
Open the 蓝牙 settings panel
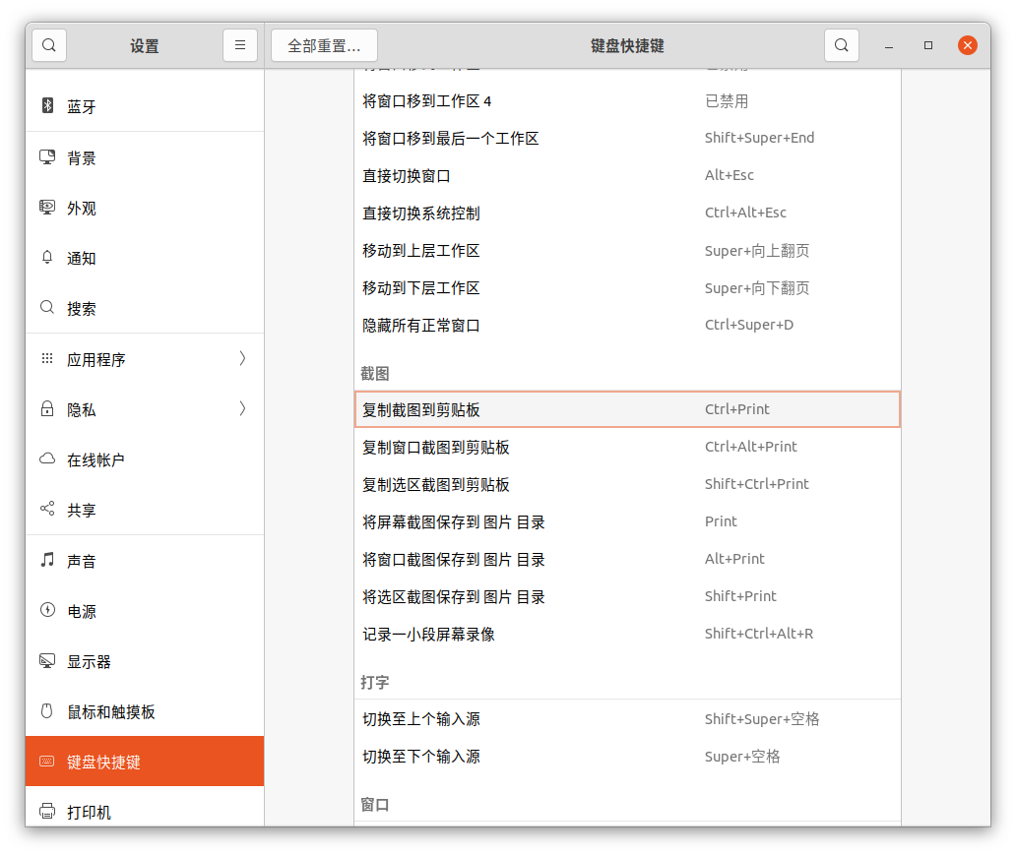point(145,105)
